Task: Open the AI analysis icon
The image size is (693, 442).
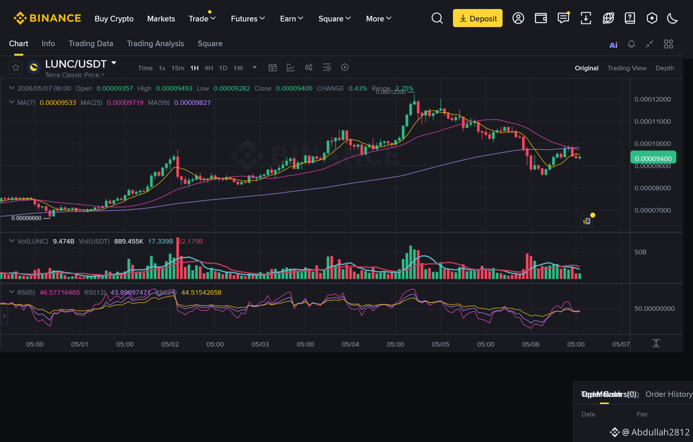Action: 613,45
